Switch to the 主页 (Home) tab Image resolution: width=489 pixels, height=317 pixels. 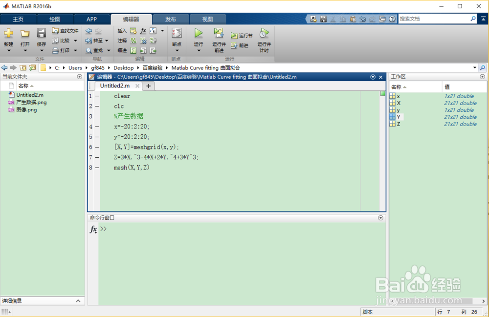(18, 20)
